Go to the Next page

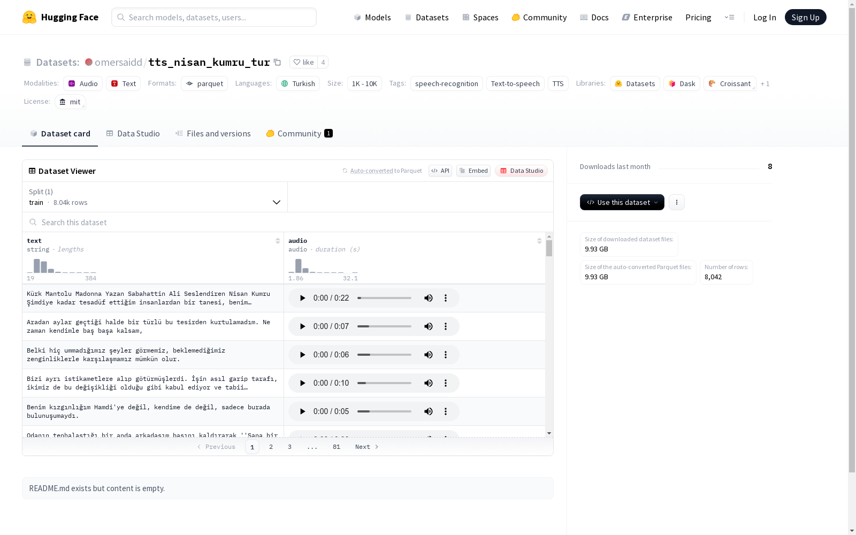(x=367, y=447)
